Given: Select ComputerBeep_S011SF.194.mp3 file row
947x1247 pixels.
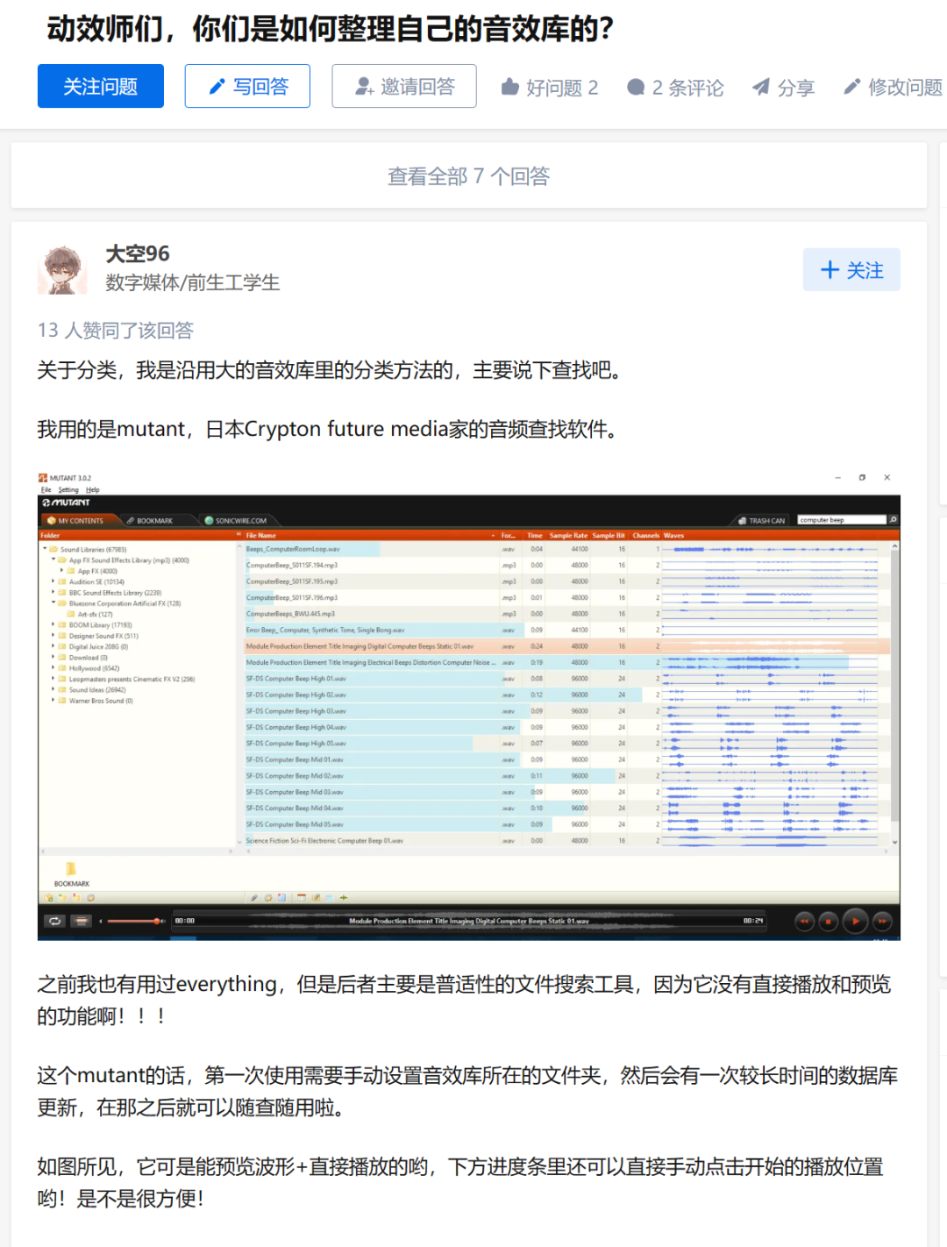Looking at the screenshot, I should tap(566, 565).
